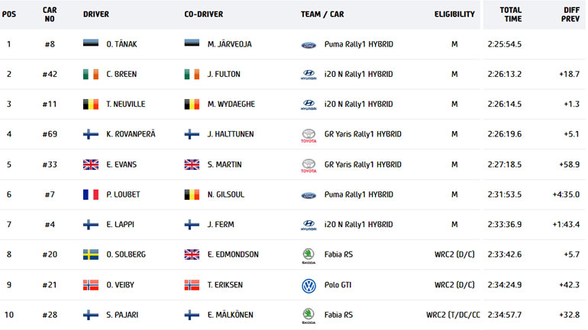Click the UK flag next to E. Evans
Screen dimensions: 588x330
coord(91,165)
